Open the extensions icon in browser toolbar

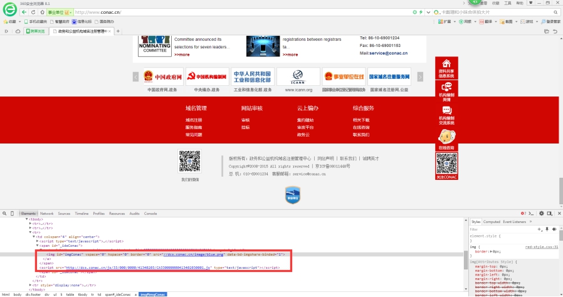(440, 21)
